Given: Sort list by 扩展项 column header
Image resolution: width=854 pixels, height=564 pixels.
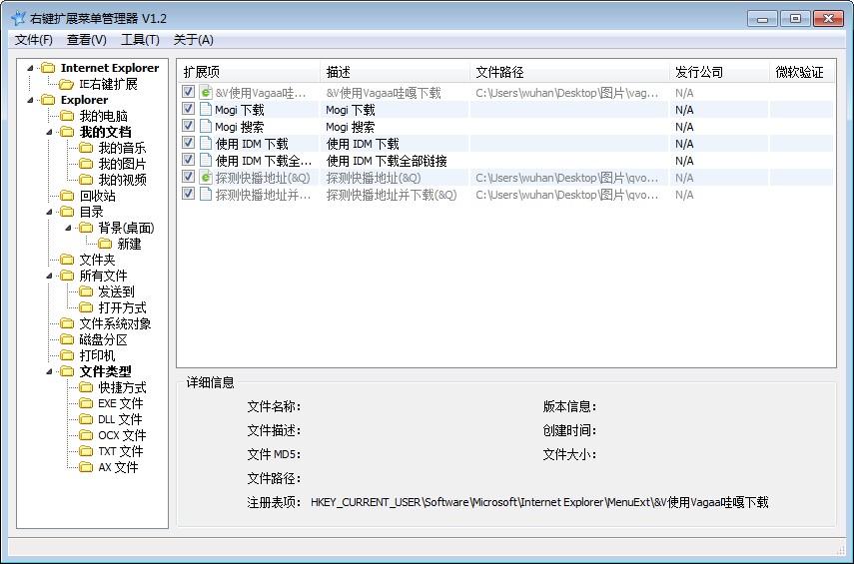Looking at the screenshot, I should [250, 73].
